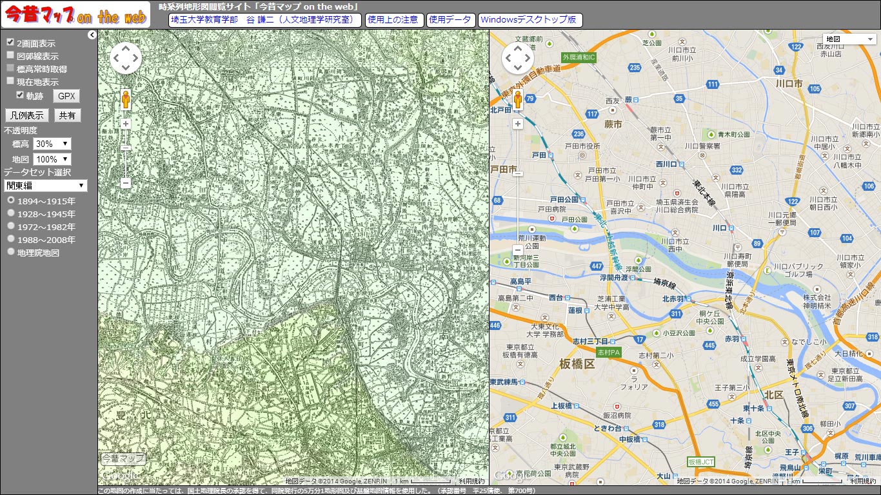The width and height of the screenshot is (881, 495).
Task: Click the 凡例表示 button
Action: coord(27,115)
